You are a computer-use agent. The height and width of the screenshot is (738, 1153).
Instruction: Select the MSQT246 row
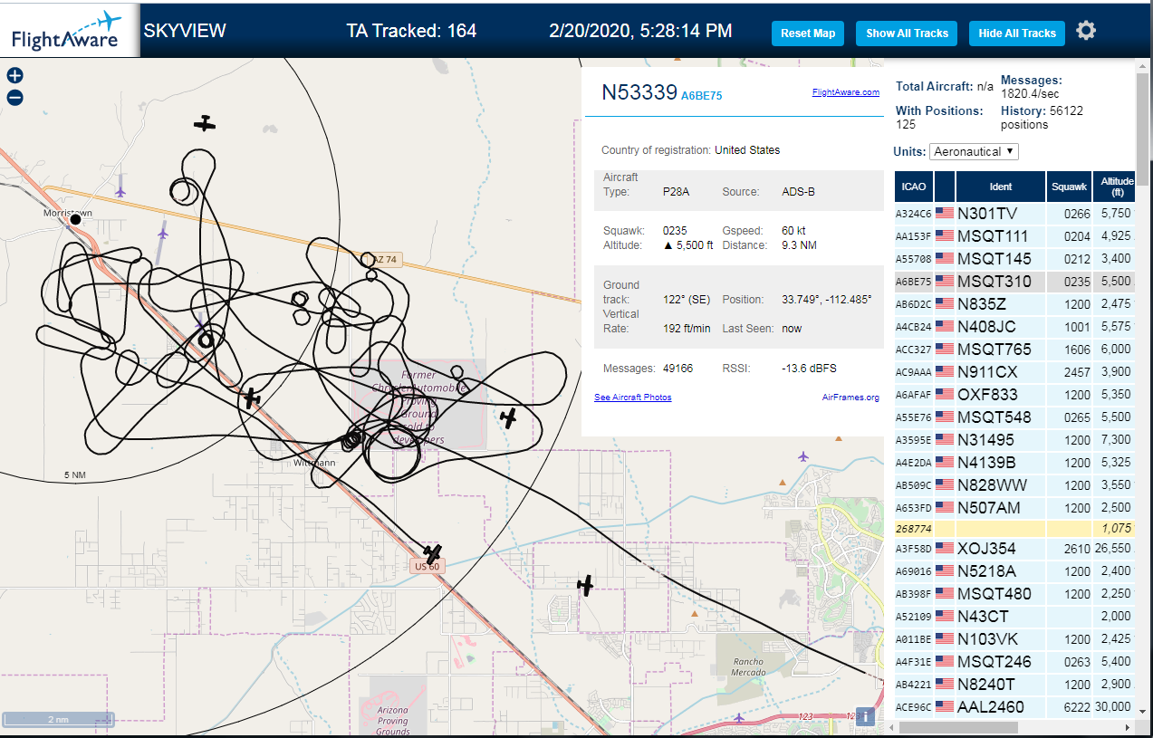pos(1014,662)
